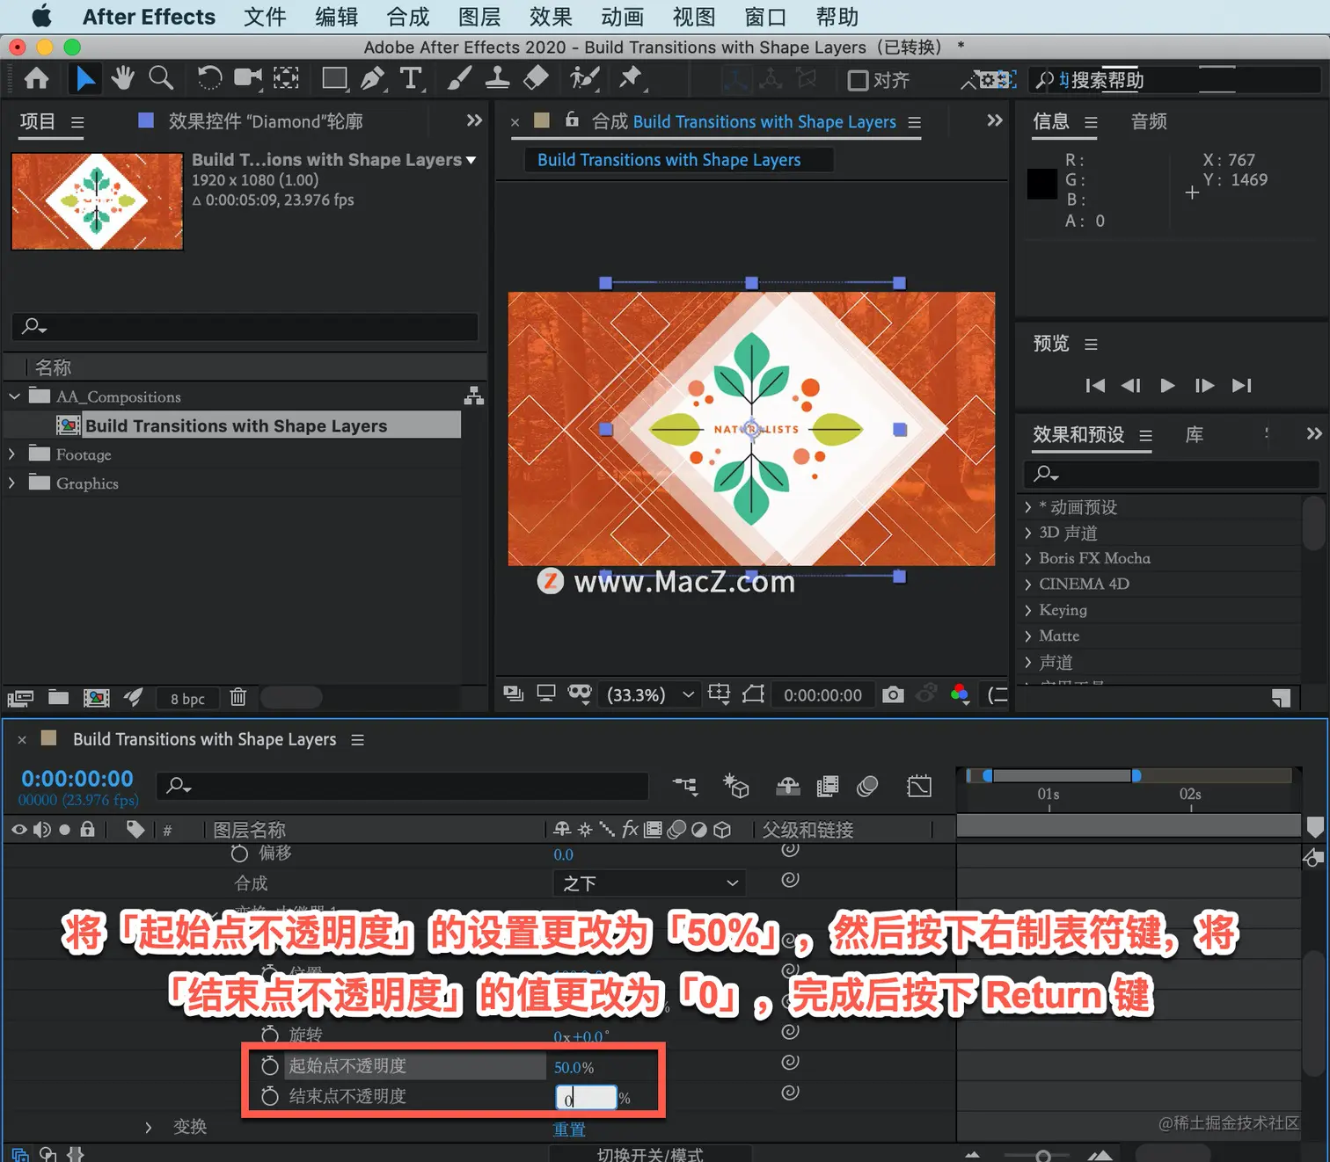The image size is (1330, 1162).
Task: Toggle motion blur switch in timeline
Action: pos(867,786)
